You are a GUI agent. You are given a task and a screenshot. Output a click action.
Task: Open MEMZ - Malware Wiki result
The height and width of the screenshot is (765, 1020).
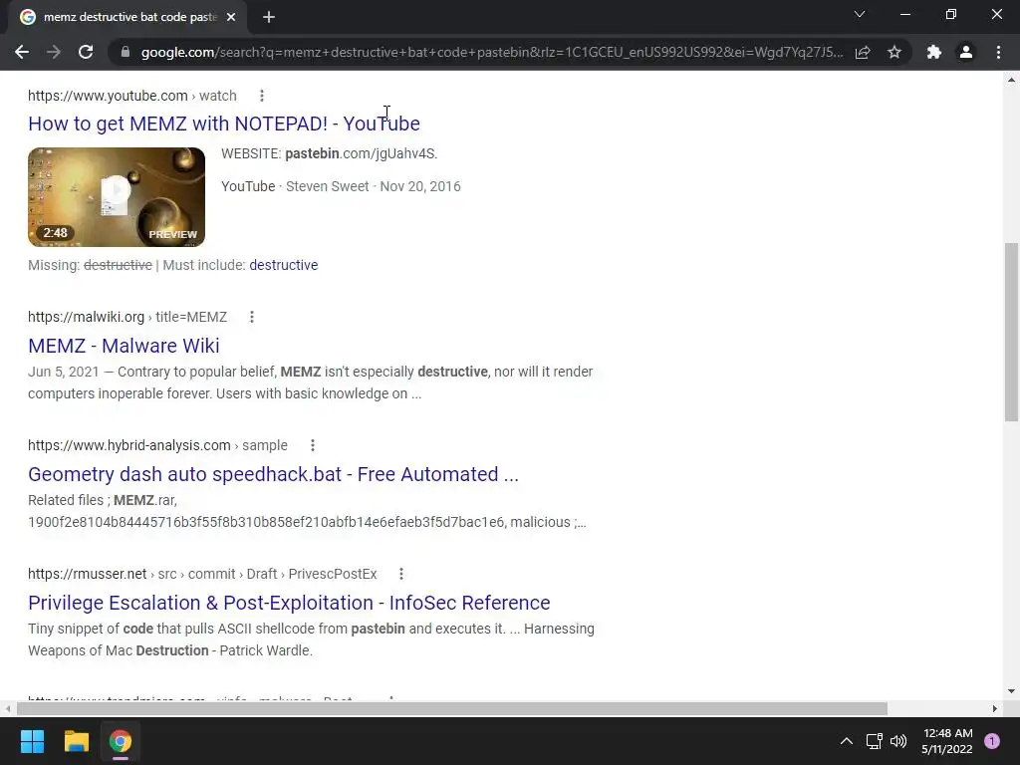click(x=124, y=346)
